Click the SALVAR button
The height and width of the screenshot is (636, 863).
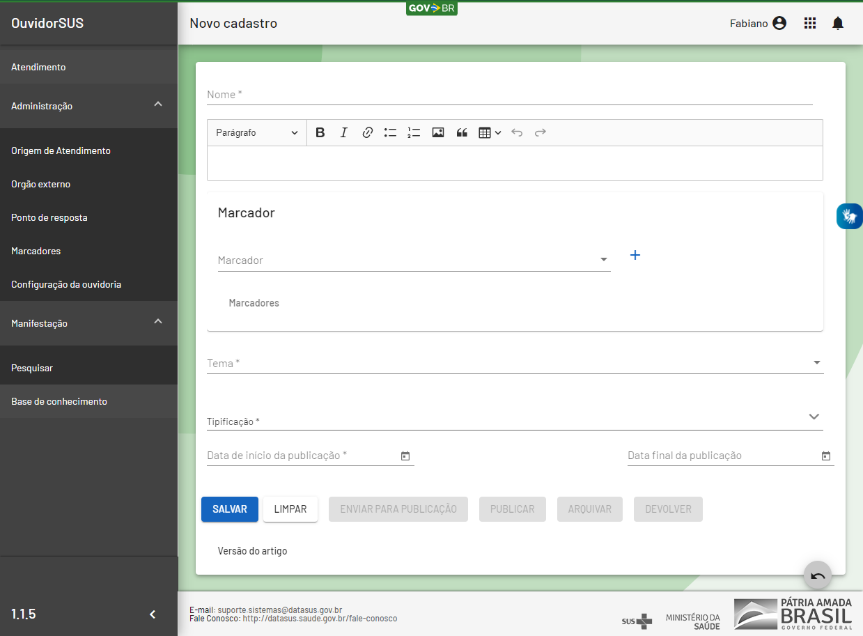pos(230,509)
